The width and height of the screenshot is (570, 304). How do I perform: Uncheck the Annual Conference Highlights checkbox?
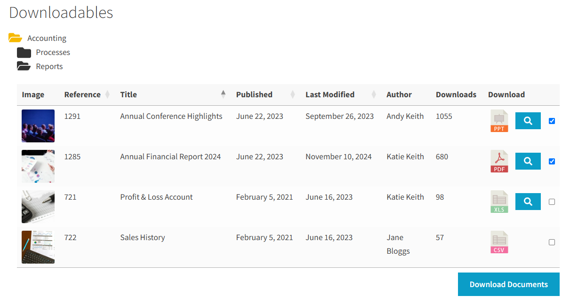pyautogui.click(x=552, y=121)
